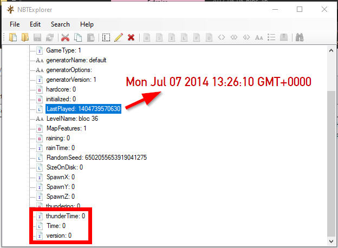This screenshot has width=338, height=248.
Task: Add a Long Array tag from the toolbar
Action: [246, 37]
